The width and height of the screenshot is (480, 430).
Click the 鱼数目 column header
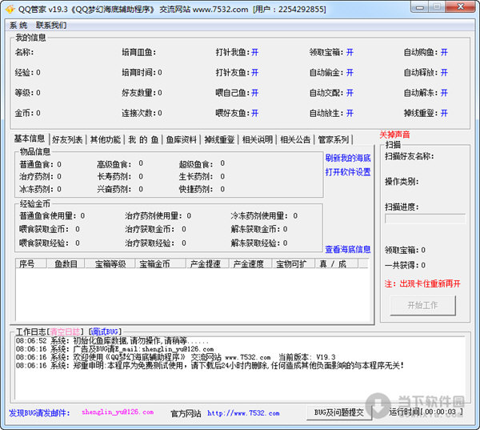66,263
